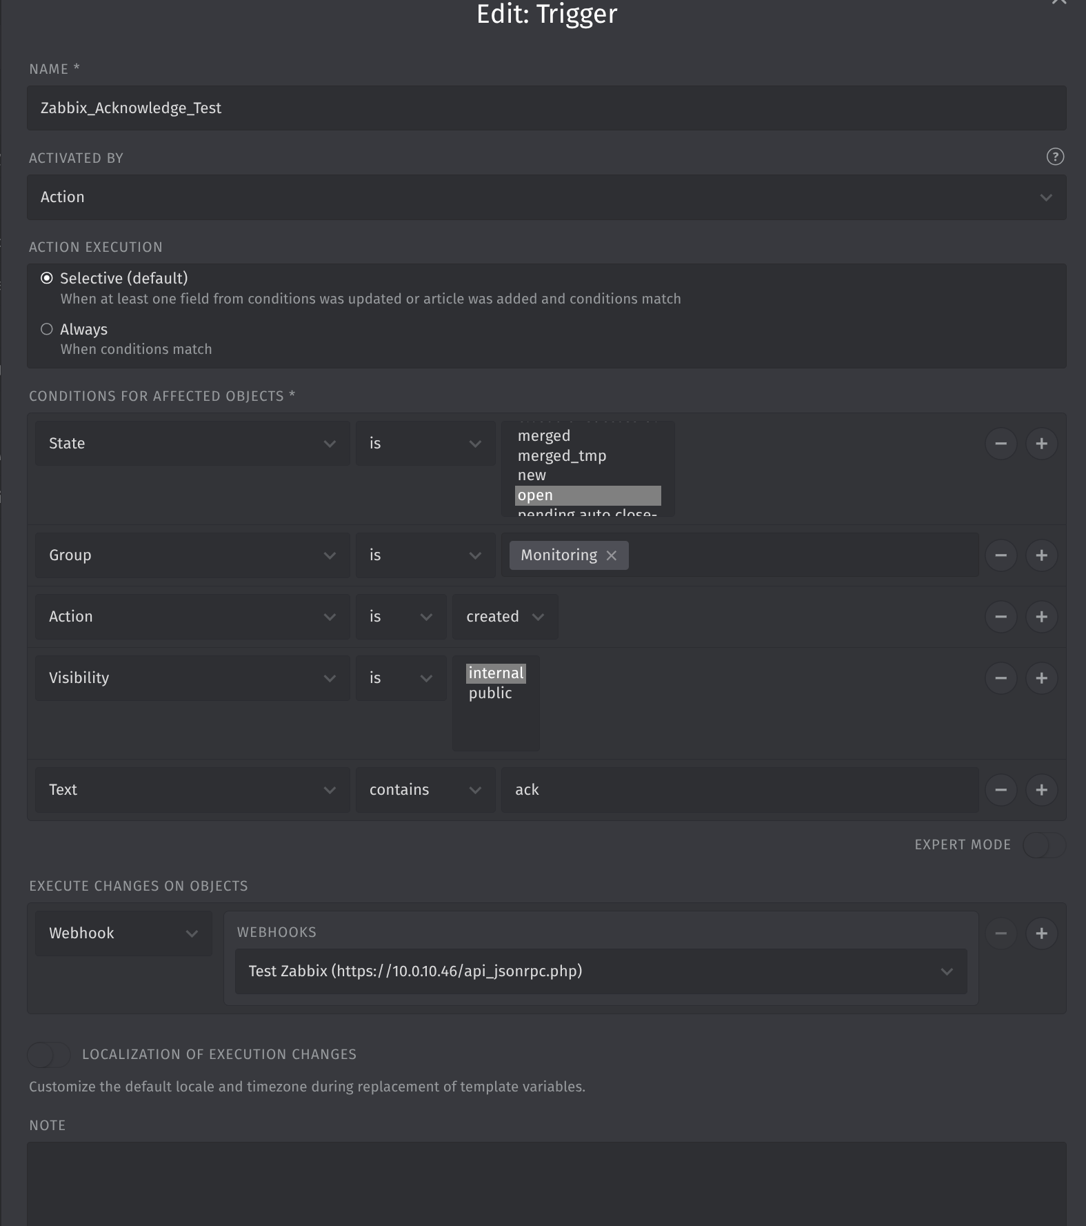The image size is (1086, 1226).
Task: Remove the State condition row with minus
Action: (x=1000, y=444)
